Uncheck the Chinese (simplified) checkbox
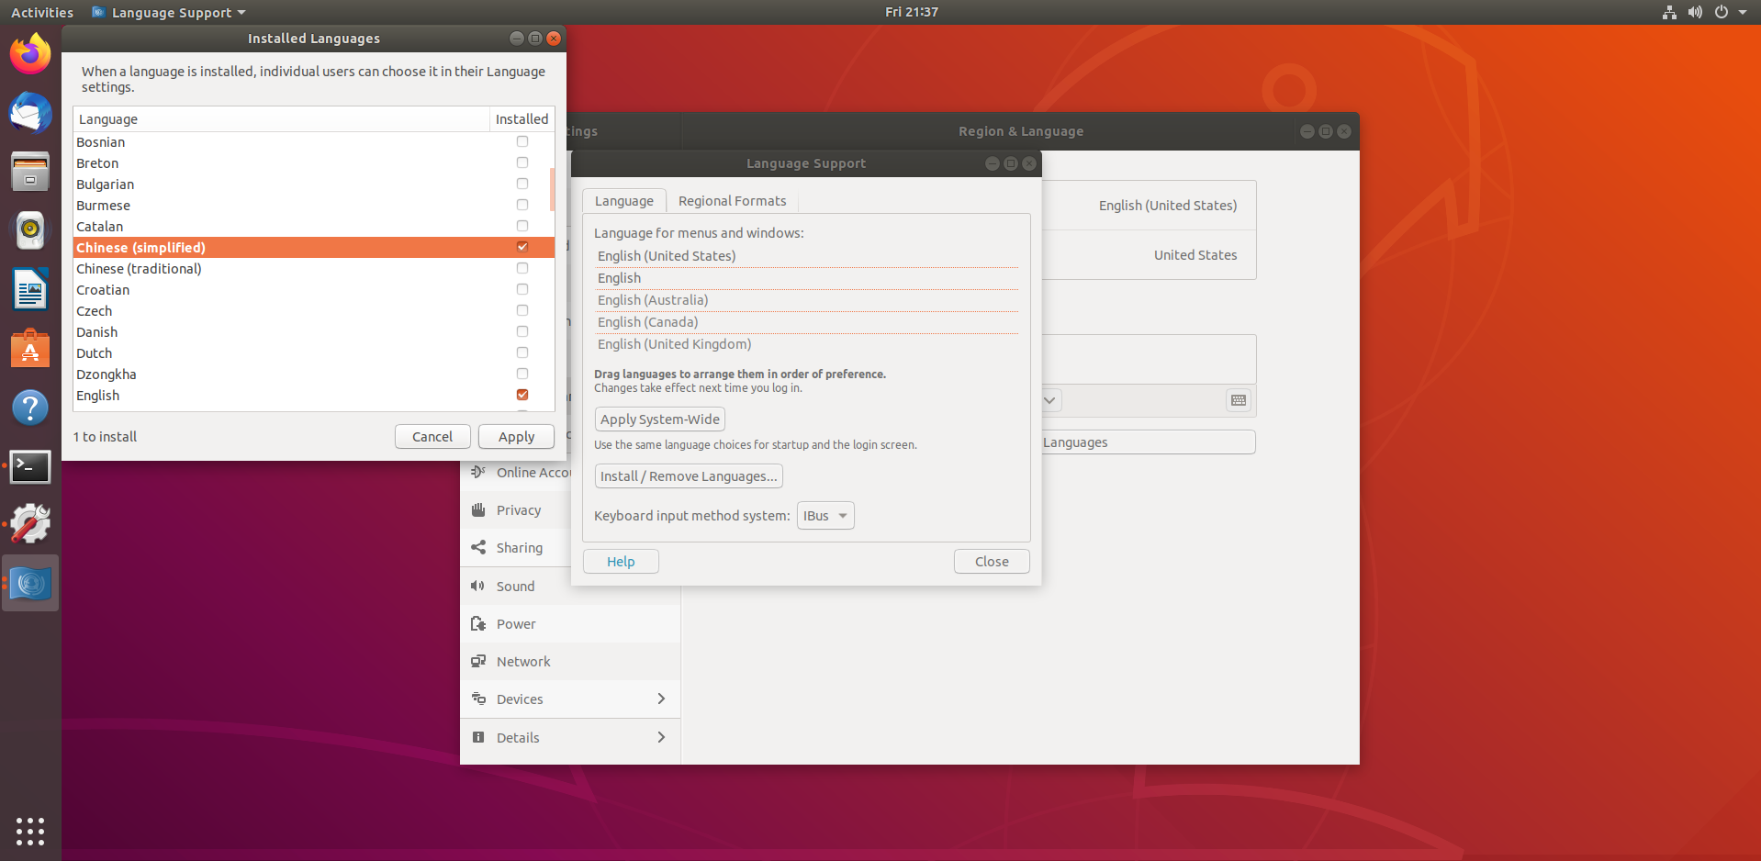This screenshot has width=1761, height=861. 522,247
